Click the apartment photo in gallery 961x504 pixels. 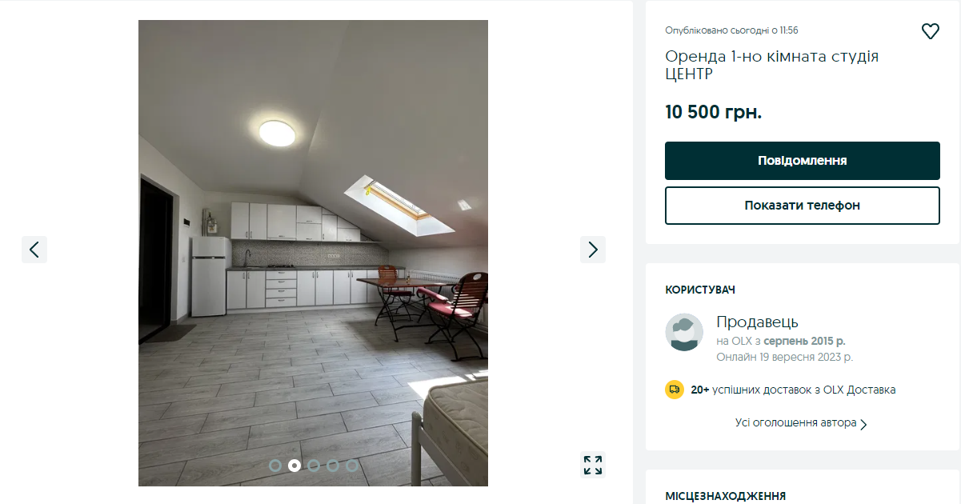pyautogui.click(x=313, y=253)
